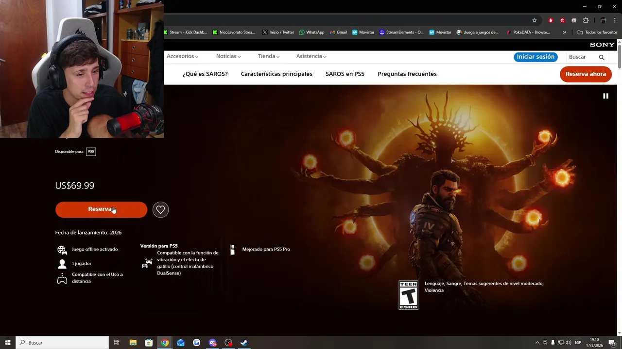Open the volume control tray icon

coord(568,343)
